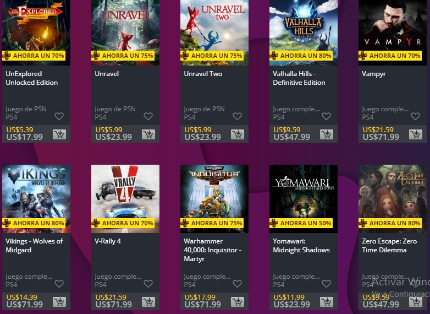Toggle wishlist heart for Unravel Two
The height and width of the screenshot is (314, 430).
click(237, 116)
